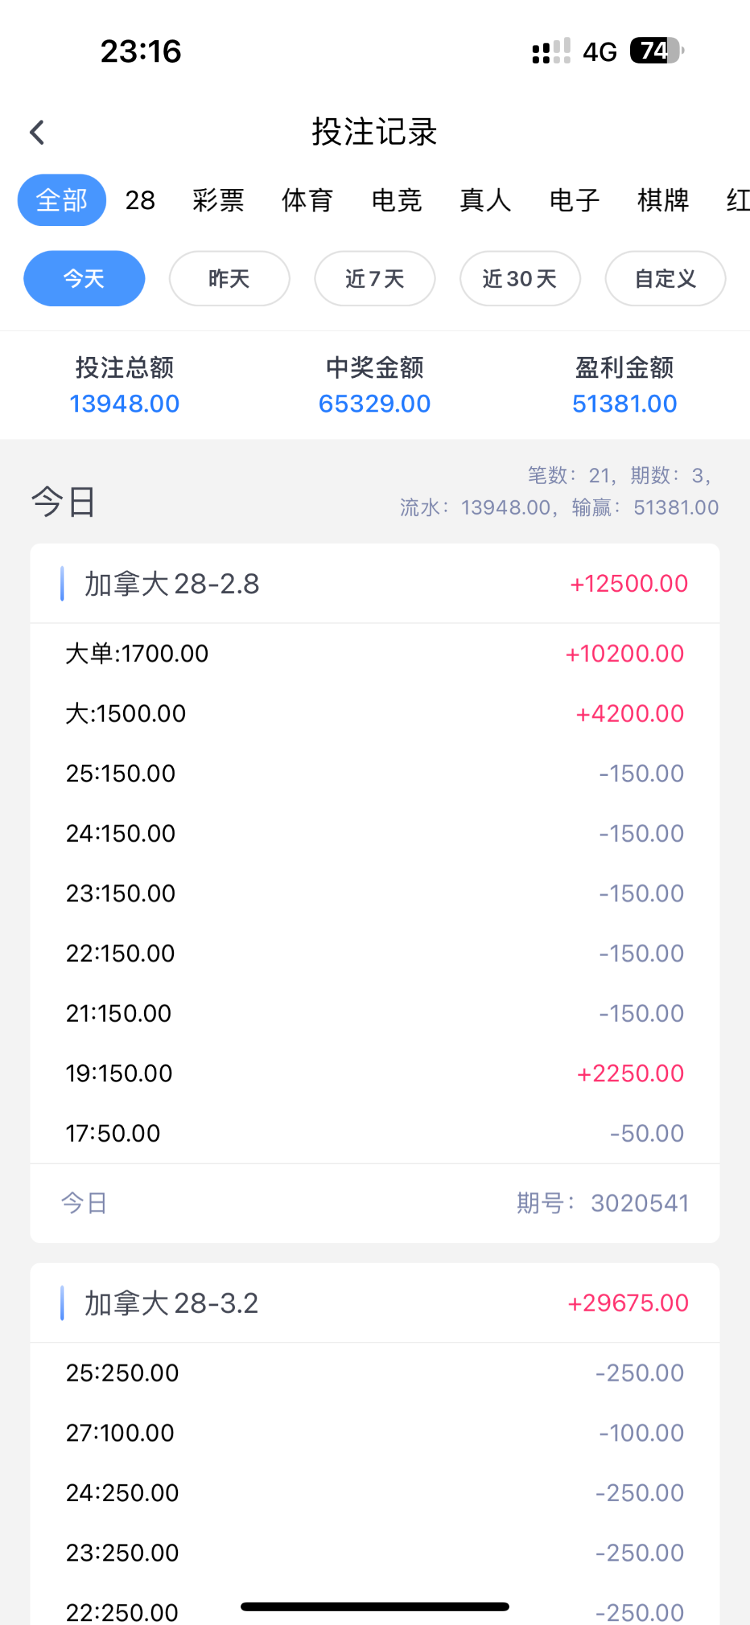Tap the back arrow icon
The image size is (750, 1625).
pyautogui.click(x=37, y=132)
